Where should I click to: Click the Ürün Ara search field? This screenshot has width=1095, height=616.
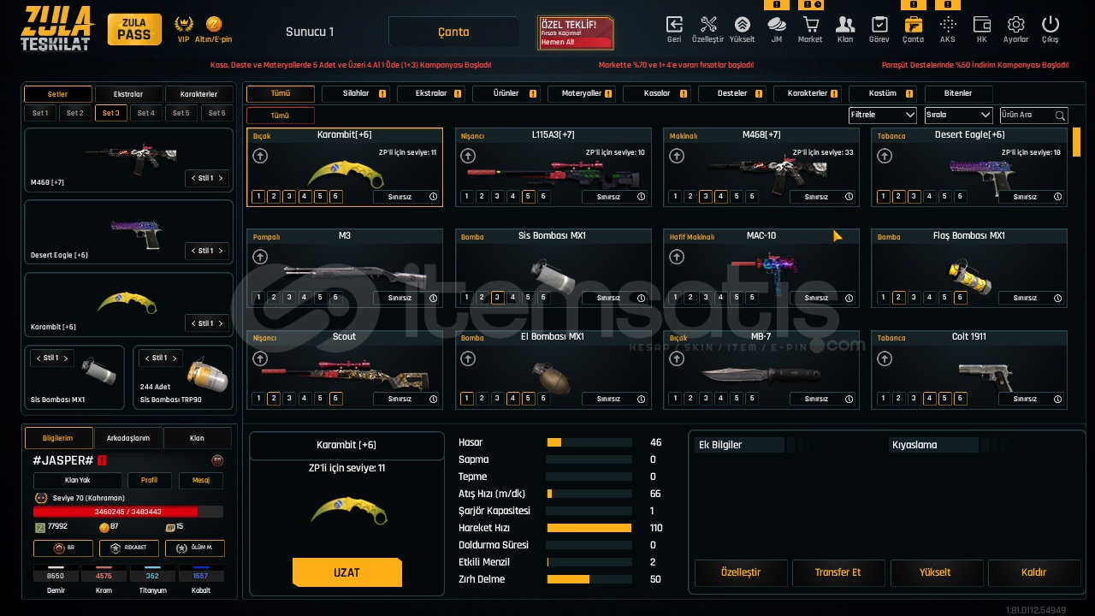(1033, 115)
